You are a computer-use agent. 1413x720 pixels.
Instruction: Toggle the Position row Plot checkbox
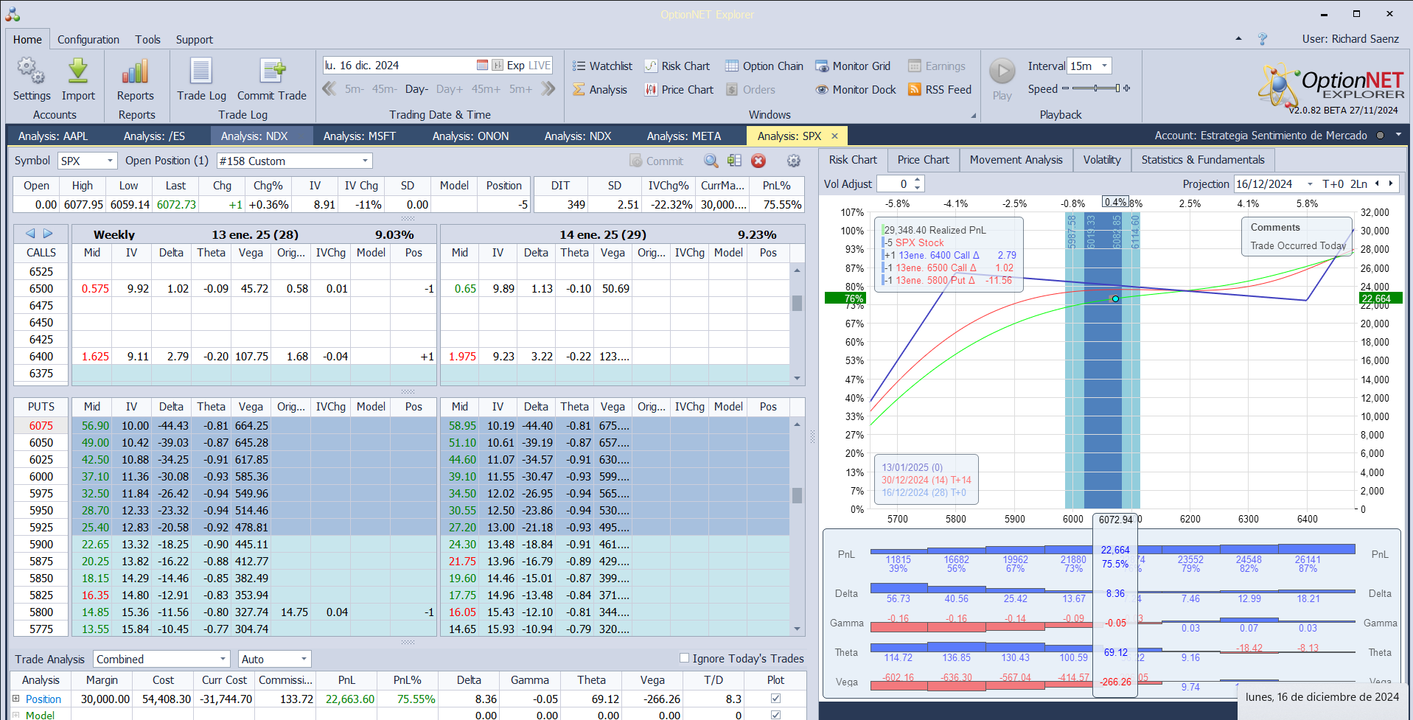[x=775, y=698]
